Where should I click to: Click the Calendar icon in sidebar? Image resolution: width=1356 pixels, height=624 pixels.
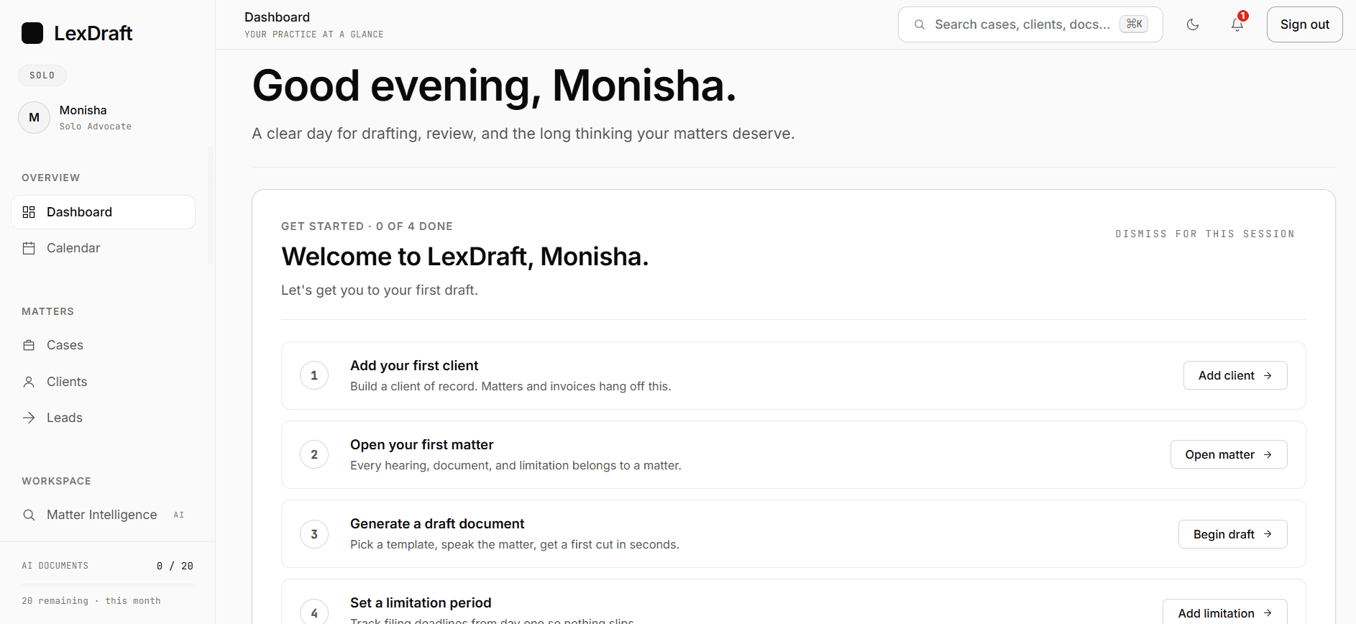[x=29, y=248]
